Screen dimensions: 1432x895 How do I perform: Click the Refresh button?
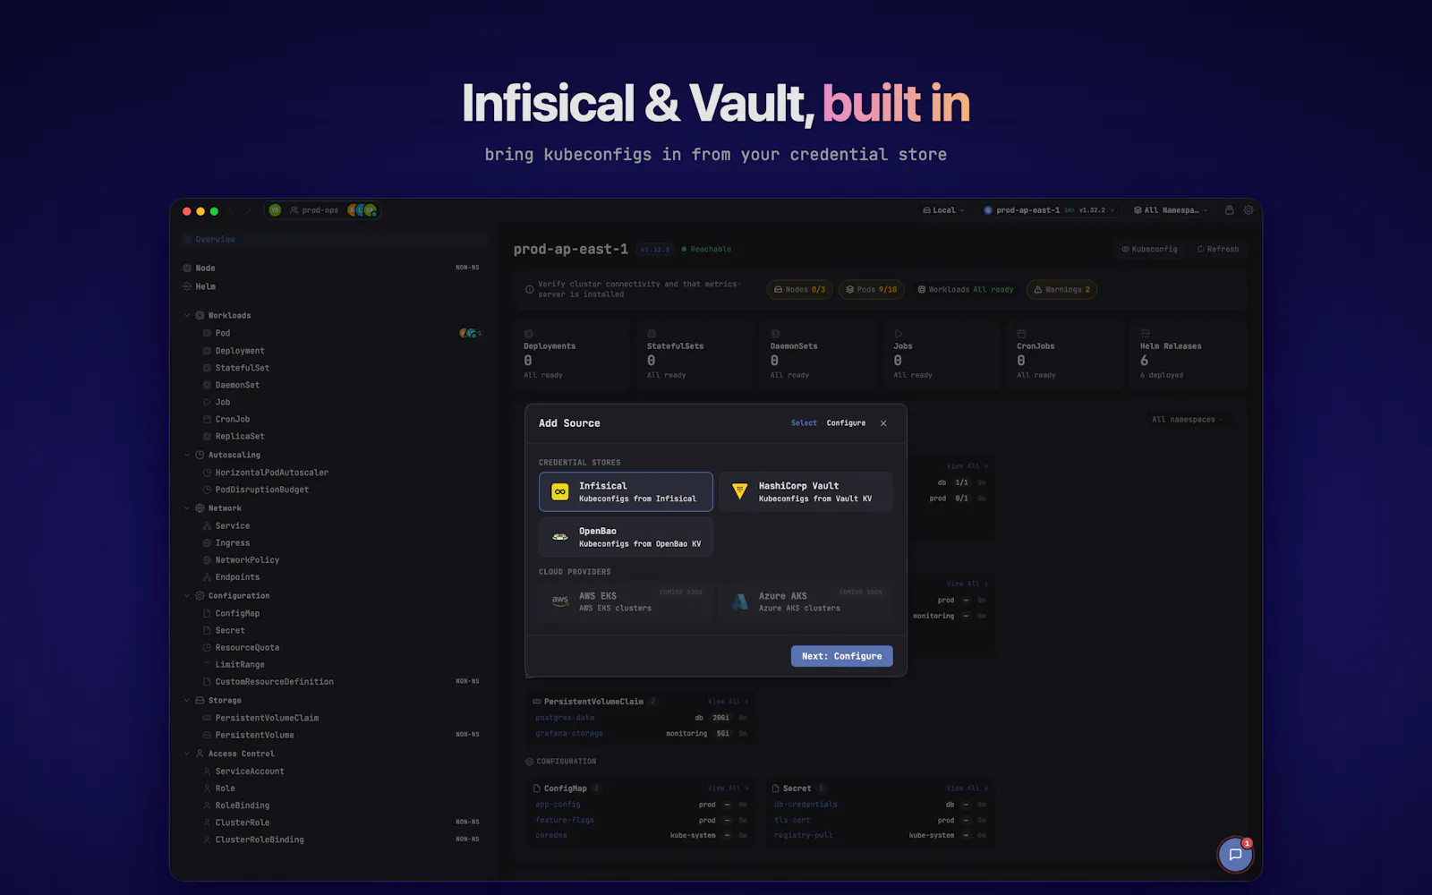(1217, 250)
